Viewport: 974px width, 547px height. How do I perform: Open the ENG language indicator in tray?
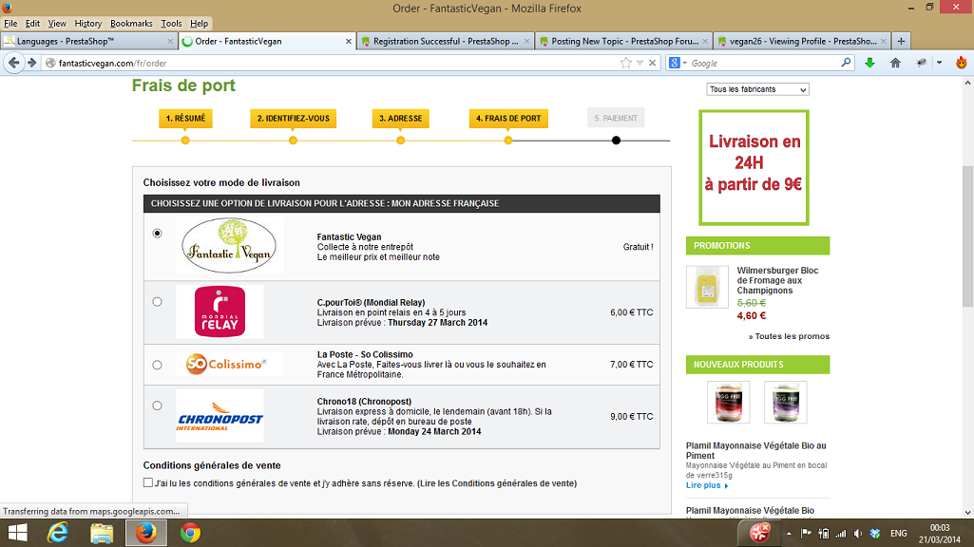point(898,534)
